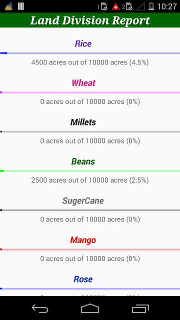Select the Rose crop heading

point(83,279)
